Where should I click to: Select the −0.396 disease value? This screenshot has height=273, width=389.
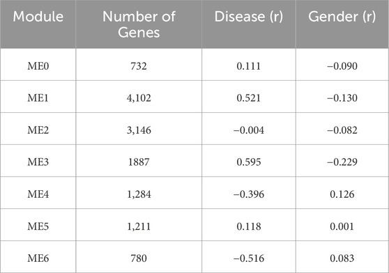pyautogui.click(x=249, y=194)
